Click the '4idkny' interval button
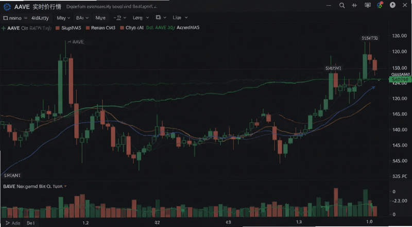 tap(40, 18)
